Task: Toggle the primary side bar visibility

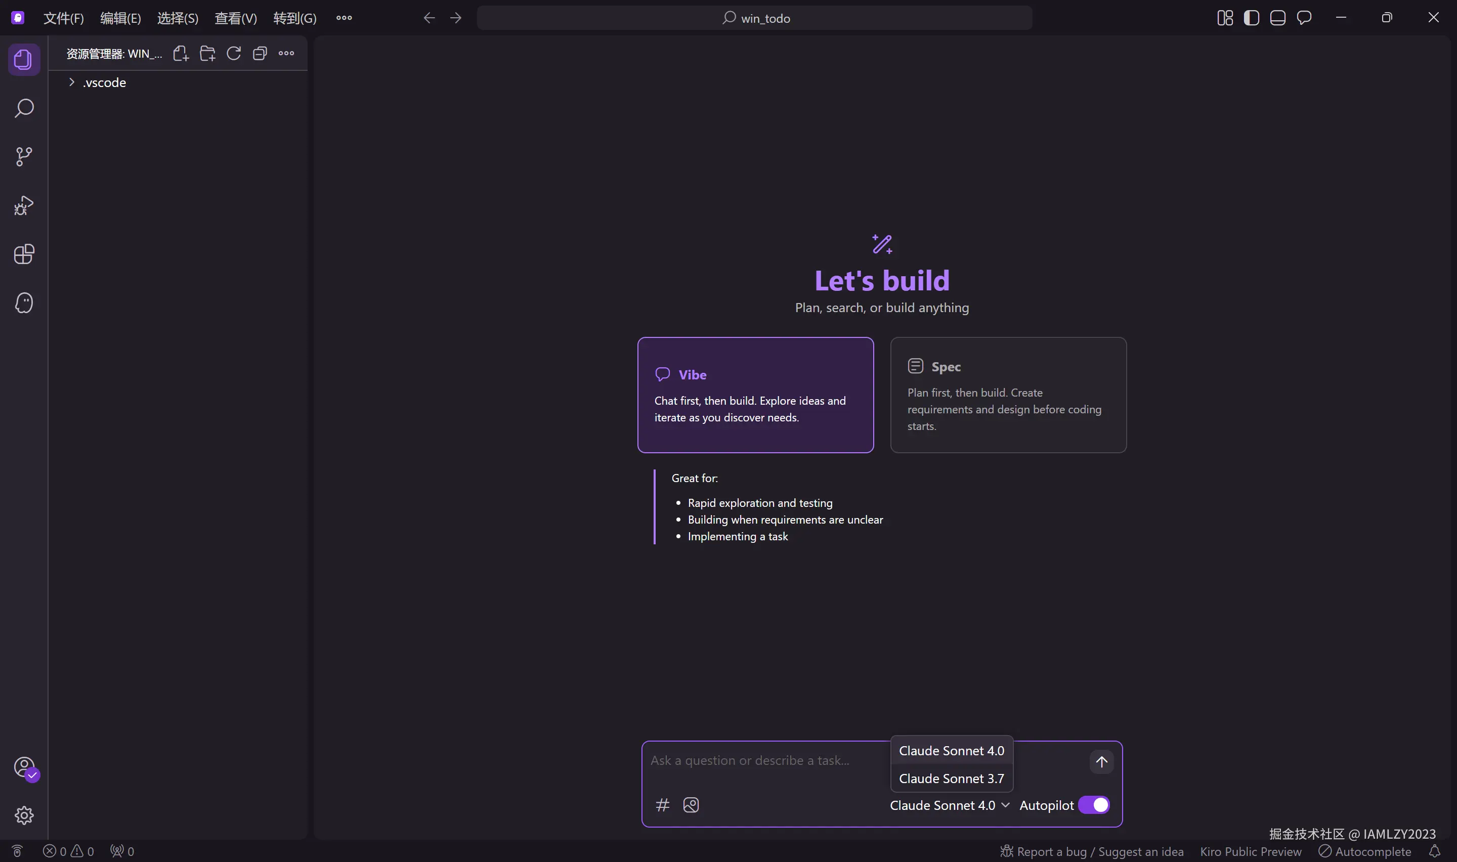Action: [1251, 18]
